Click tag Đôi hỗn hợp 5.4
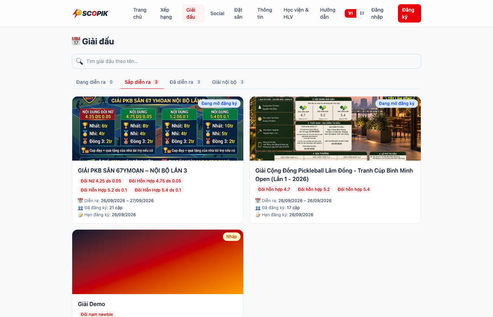The image size is (493, 317). 354,189
